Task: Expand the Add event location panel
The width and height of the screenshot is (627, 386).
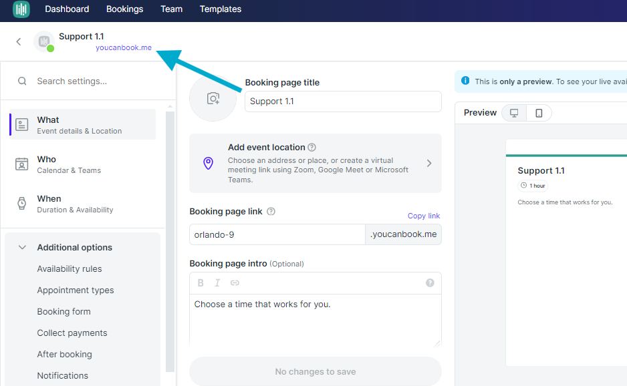Action: click(316, 164)
